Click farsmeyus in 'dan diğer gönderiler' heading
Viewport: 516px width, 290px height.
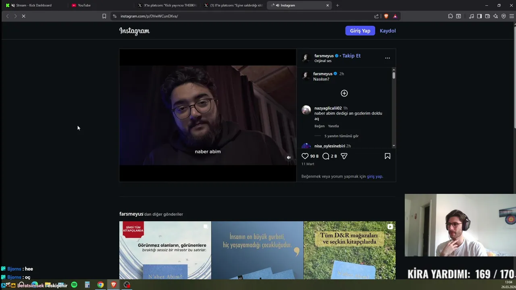131,214
